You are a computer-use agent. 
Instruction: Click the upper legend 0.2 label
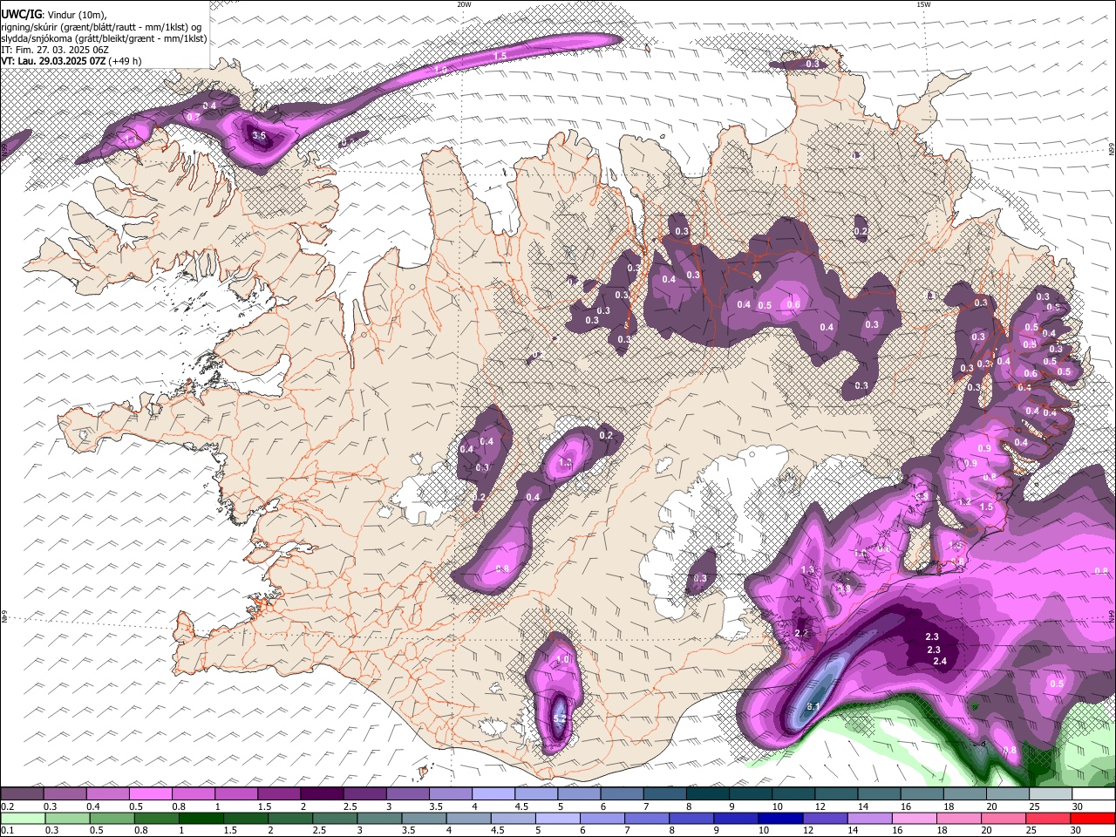pos(7,807)
